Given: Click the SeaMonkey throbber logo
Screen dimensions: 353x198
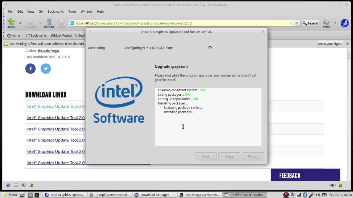Looking at the screenshot, I should [344, 23].
